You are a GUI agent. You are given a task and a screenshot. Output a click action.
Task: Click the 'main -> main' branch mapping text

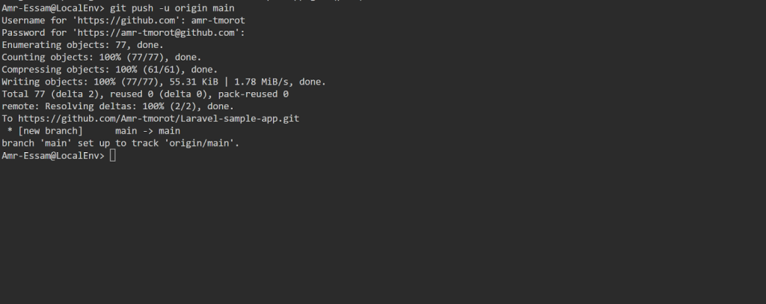(147, 131)
